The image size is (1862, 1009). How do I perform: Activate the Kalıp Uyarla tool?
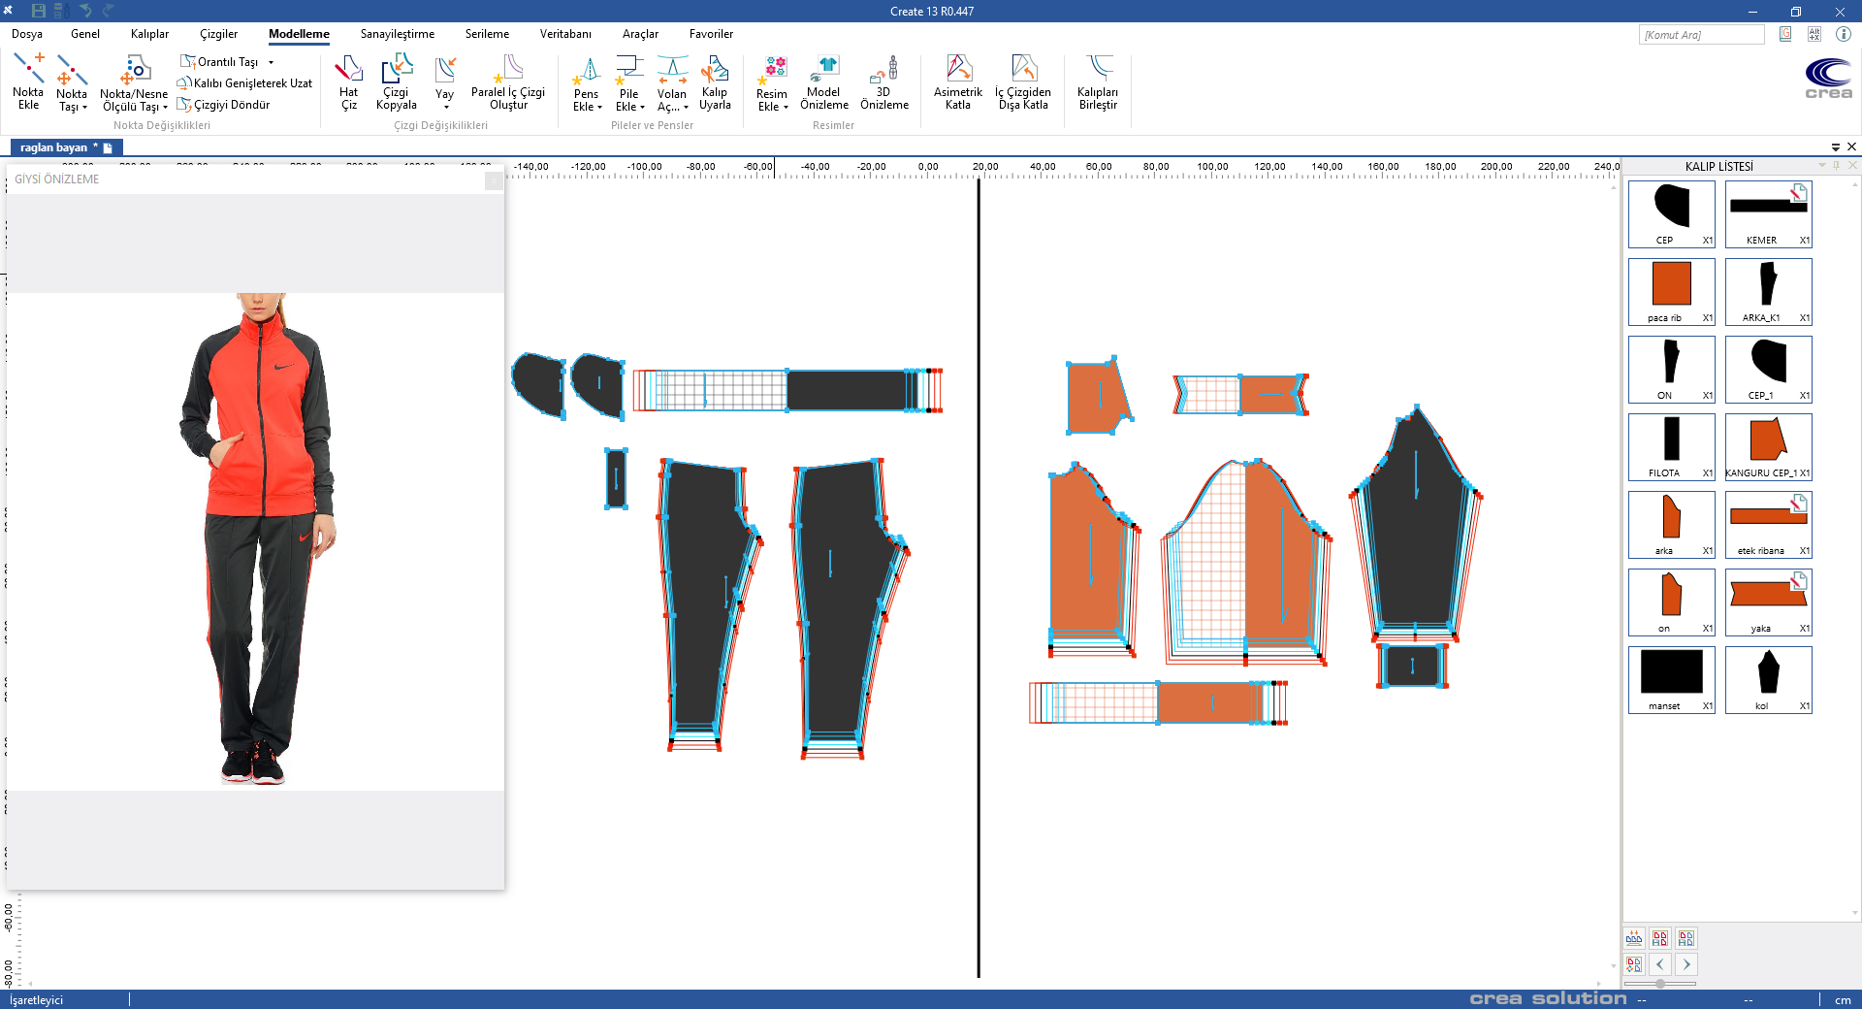715,82
